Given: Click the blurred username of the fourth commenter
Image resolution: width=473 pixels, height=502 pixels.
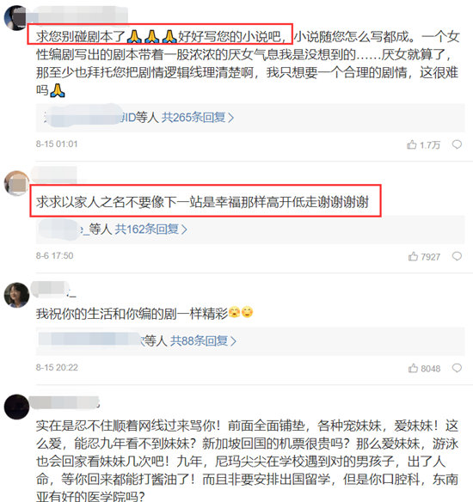Looking at the screenshot, I should tap(64, 402).
